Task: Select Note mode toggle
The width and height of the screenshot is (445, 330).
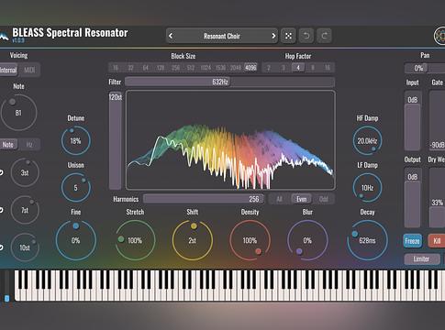Action: [8, 144]
